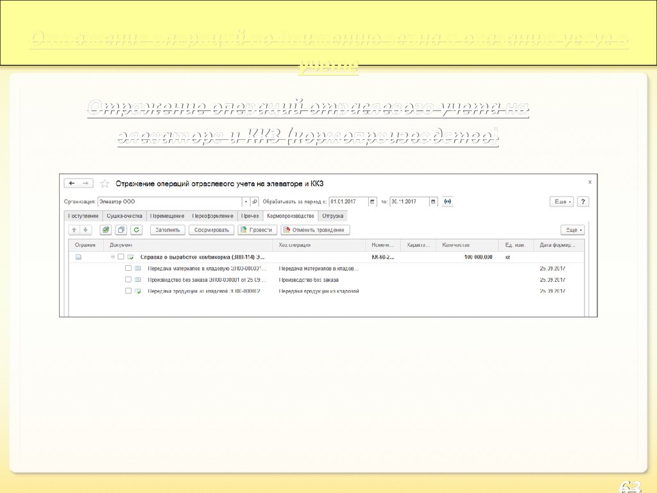
Task: Click the Документ column header
Action: coord(188,245)
